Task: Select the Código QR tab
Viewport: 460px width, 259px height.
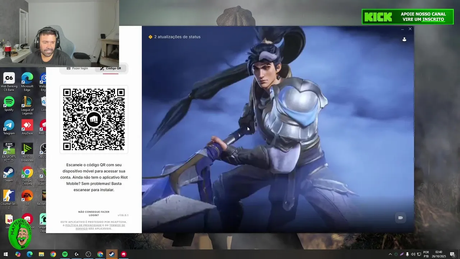Action: click(x=110, y=68)
